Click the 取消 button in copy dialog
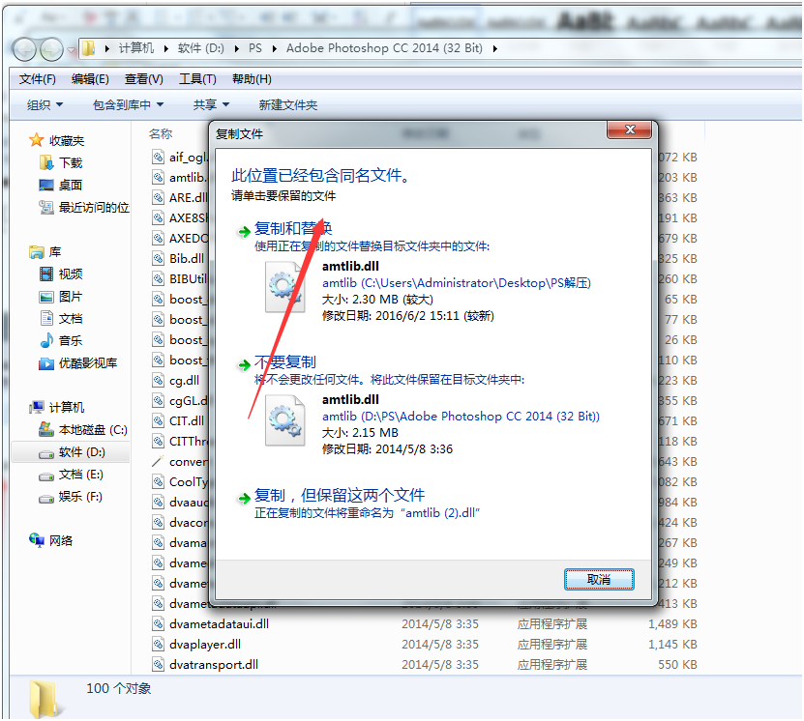This screenshot has width=804, height=721. click(599, 579)
